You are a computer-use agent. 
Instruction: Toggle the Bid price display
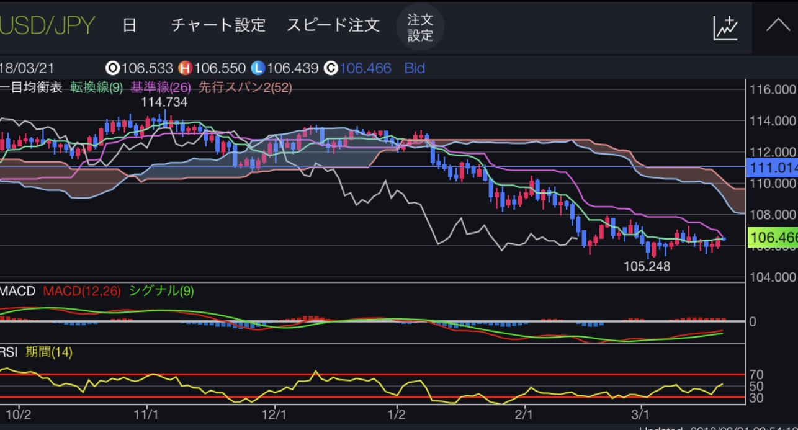415,68
